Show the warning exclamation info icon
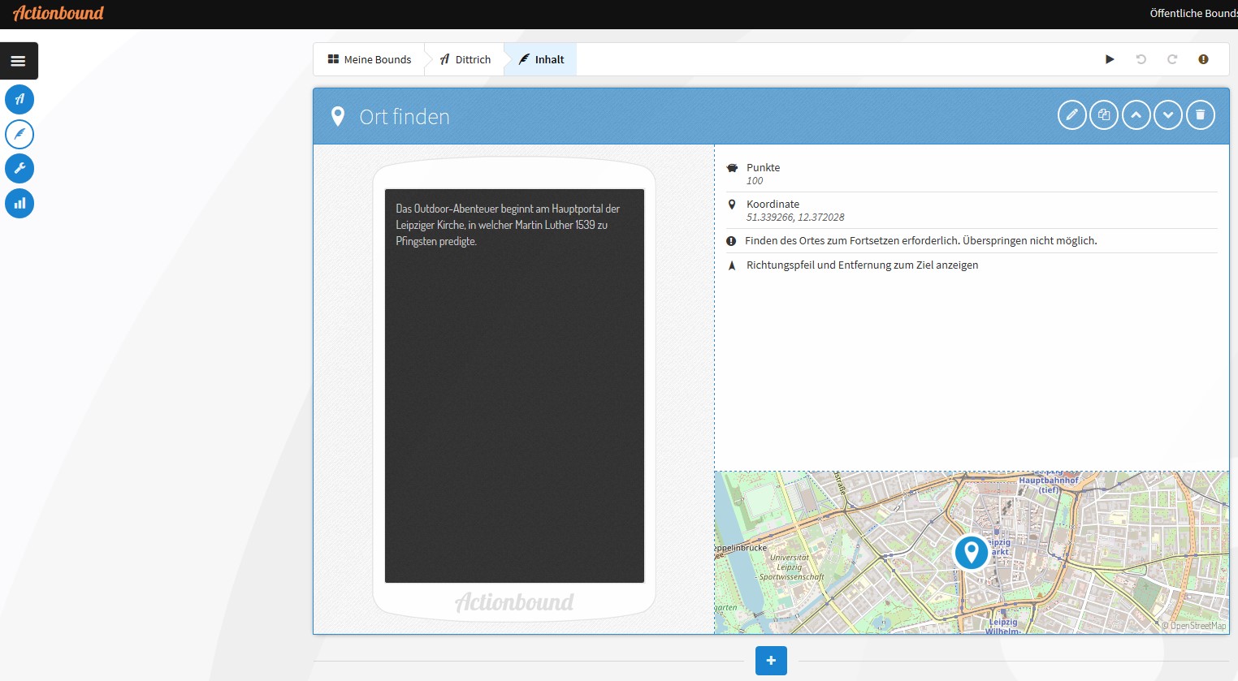The width and height of the screenshot is (1238, 681). [x=1203, y=59]
